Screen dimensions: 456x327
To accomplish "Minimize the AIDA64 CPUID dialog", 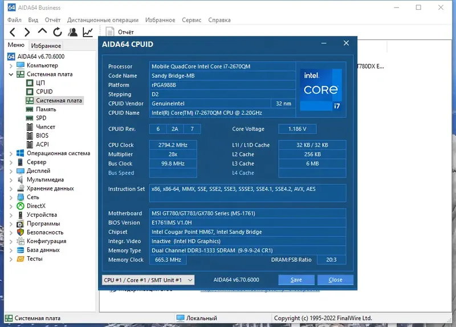I will click(324, 43).
